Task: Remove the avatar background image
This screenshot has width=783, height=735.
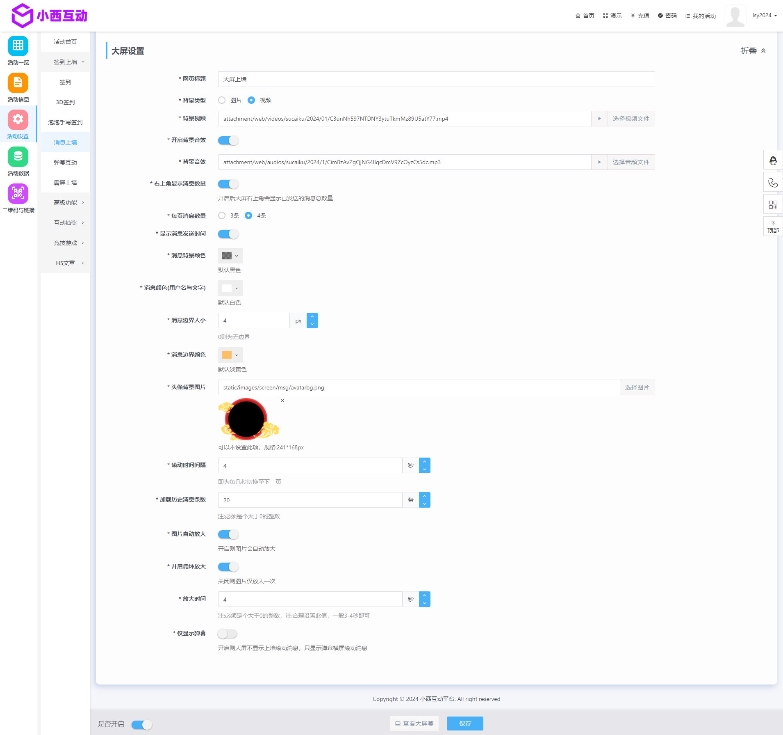Action: click(x=282, y=401)
